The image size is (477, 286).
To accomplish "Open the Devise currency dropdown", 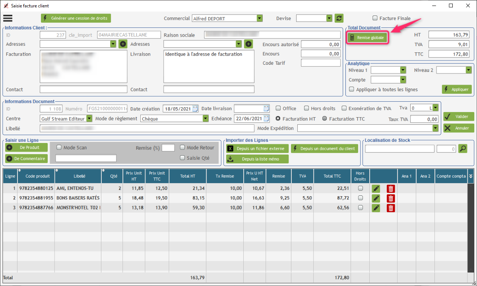I will click(329, 18).
